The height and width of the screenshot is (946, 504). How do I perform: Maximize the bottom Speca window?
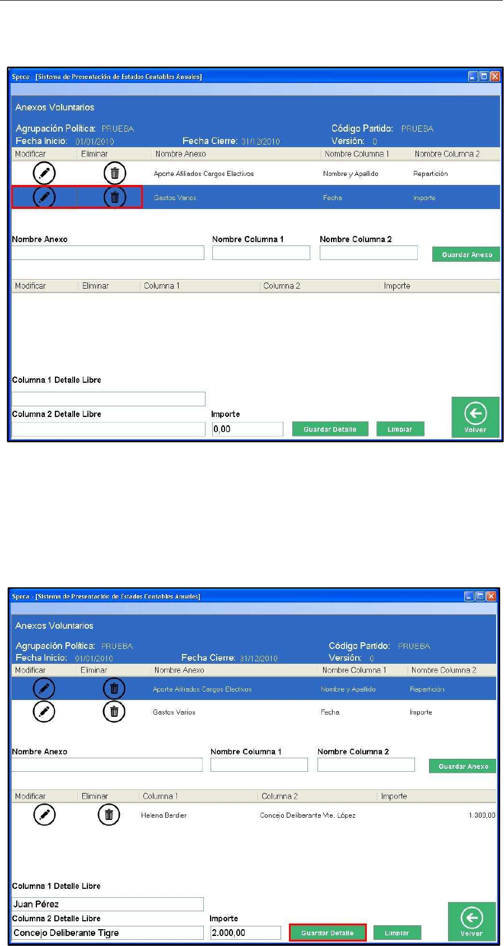[x=480, y=596]
